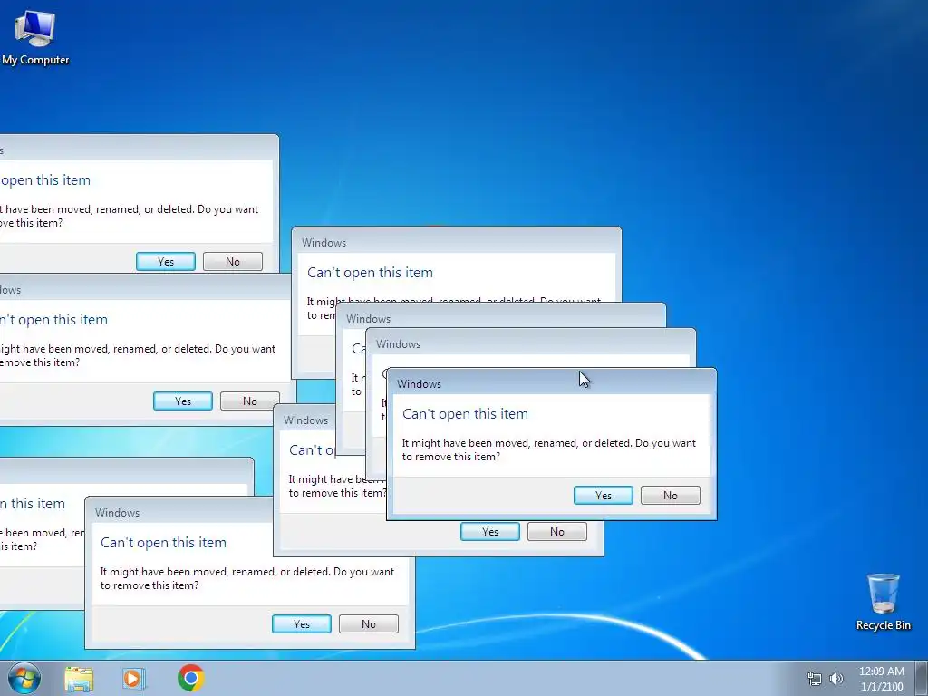Click the network status tray icon
This screenshot has height=696, width=928.
[x=815, y=679]
